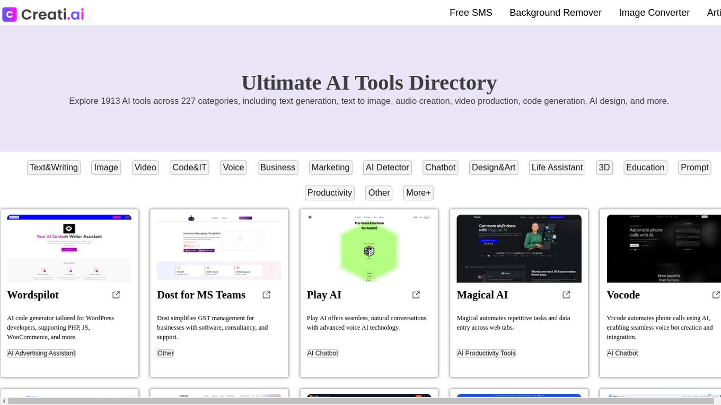
Task: Click the Dost for MS Teams title
Action: click(201, 295)
